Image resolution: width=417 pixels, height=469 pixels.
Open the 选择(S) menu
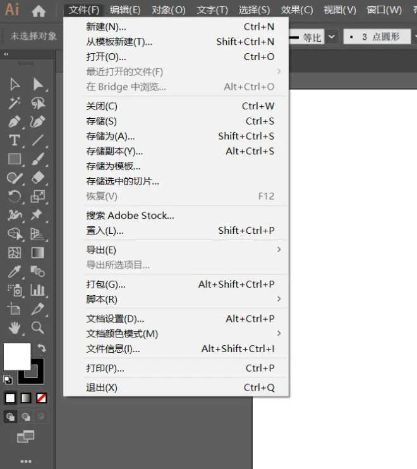click(x=255, y=10)
